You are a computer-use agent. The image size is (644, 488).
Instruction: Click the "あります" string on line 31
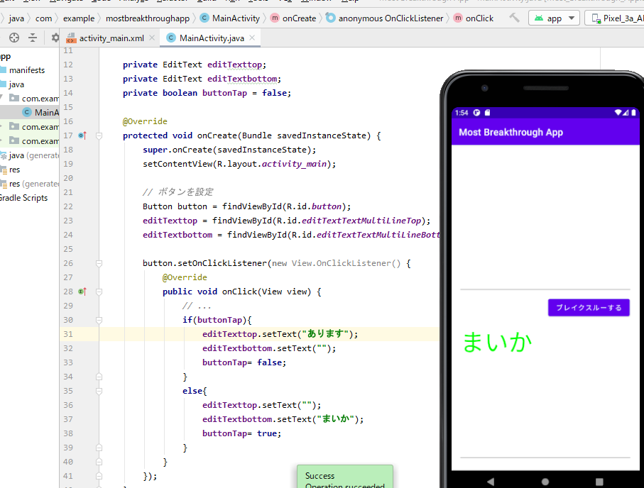click(x=325, y=334)
